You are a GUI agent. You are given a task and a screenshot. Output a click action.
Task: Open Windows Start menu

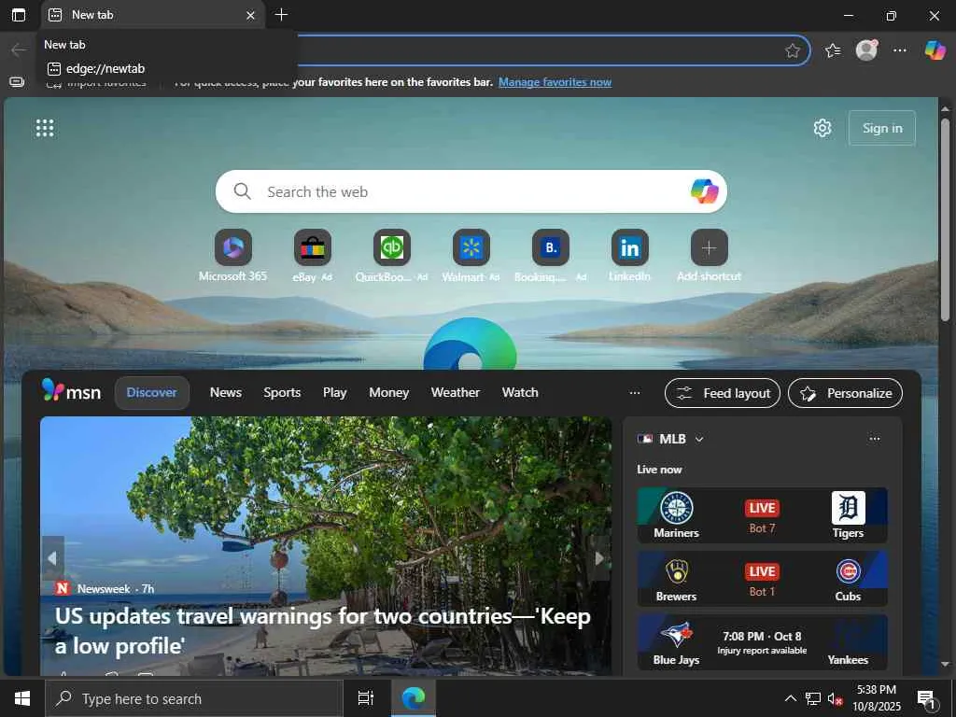click(x=22, y=698)
